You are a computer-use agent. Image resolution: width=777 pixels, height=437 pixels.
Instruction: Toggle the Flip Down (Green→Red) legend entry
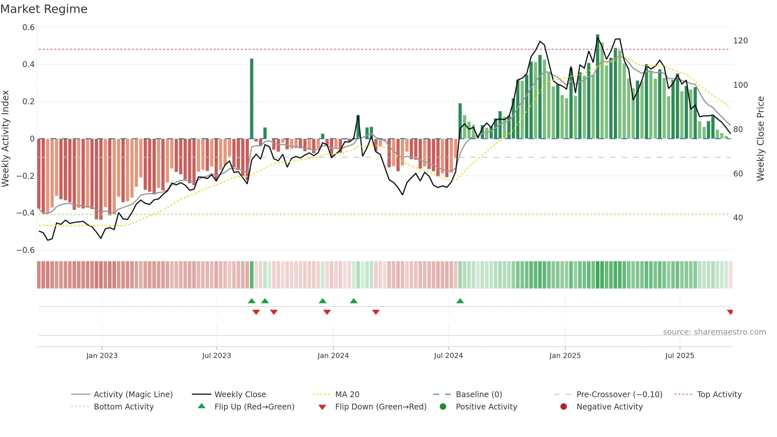tap(372, 407)
